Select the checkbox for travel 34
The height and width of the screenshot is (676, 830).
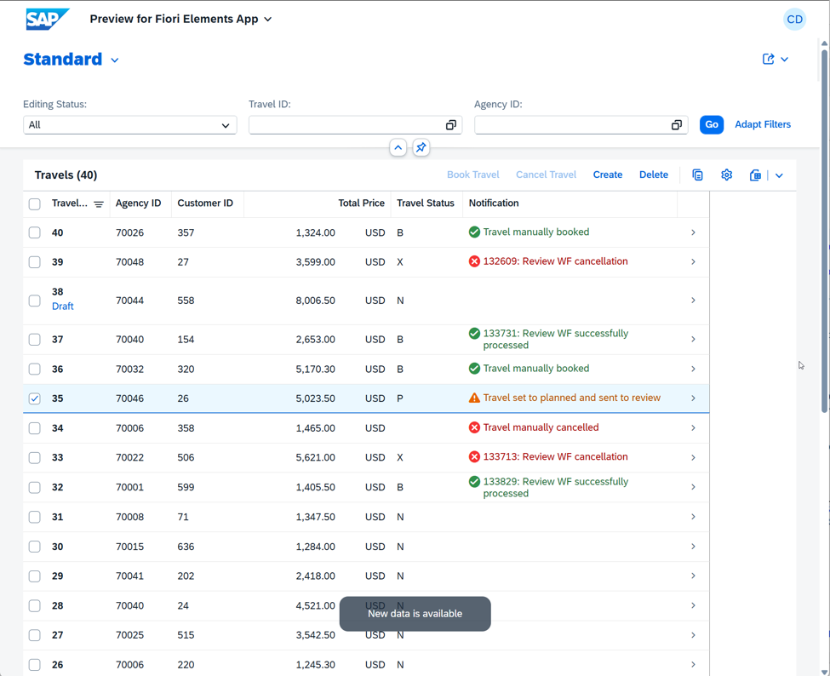[x=34, y=427]
